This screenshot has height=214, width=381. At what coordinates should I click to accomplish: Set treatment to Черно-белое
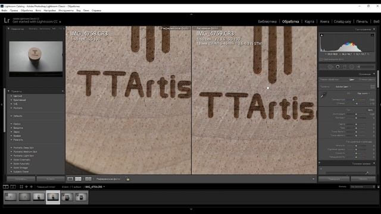tap(367, 80)
